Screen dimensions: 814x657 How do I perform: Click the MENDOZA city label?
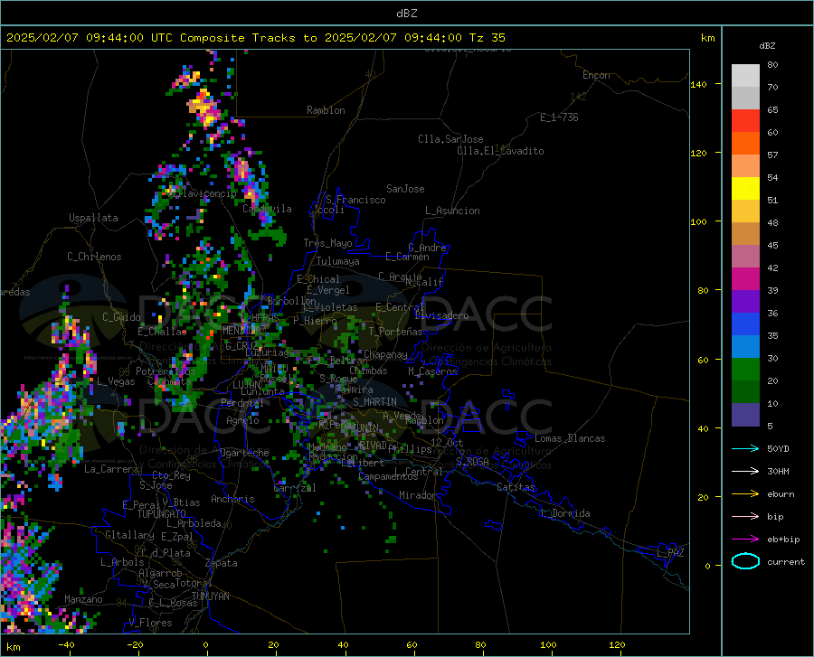coord(241,331)
